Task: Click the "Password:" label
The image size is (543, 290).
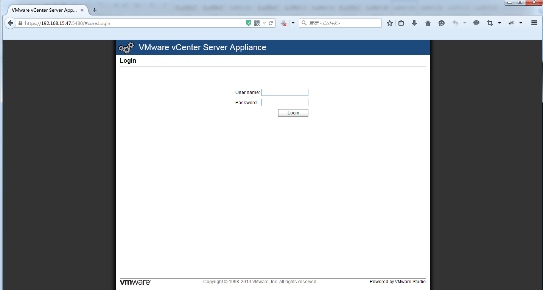Action: [x=246, y=103]
